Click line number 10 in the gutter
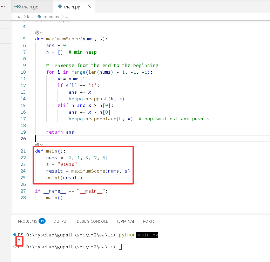The height and width of the screenshot is (262, 270). 23,72
